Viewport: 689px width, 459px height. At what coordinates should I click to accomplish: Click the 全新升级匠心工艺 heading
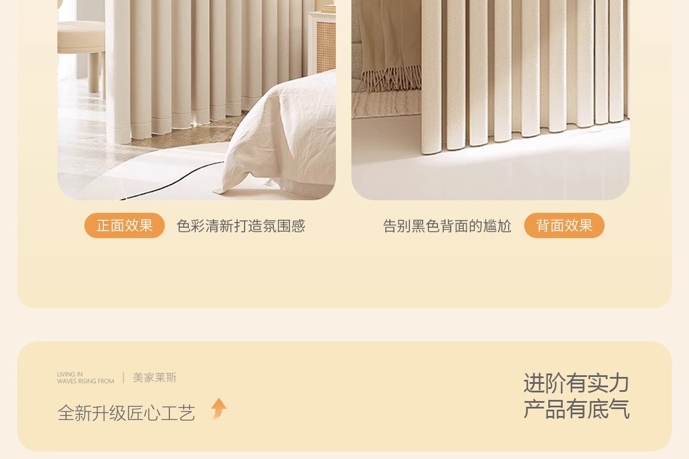pos(126,413)
